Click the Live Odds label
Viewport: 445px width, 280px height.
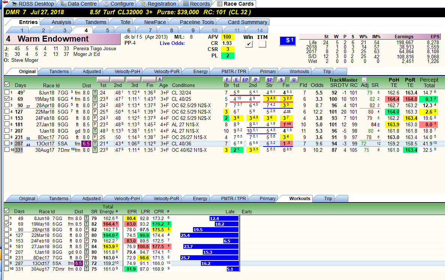172,43
